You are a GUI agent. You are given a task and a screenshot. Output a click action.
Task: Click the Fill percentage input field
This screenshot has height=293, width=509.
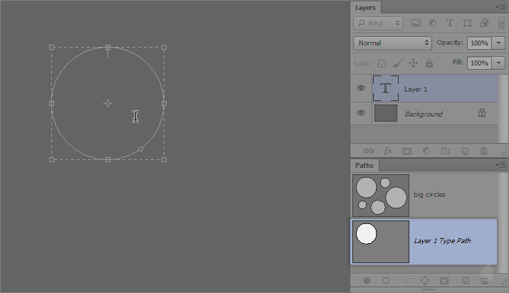click(x=479, y=63)
